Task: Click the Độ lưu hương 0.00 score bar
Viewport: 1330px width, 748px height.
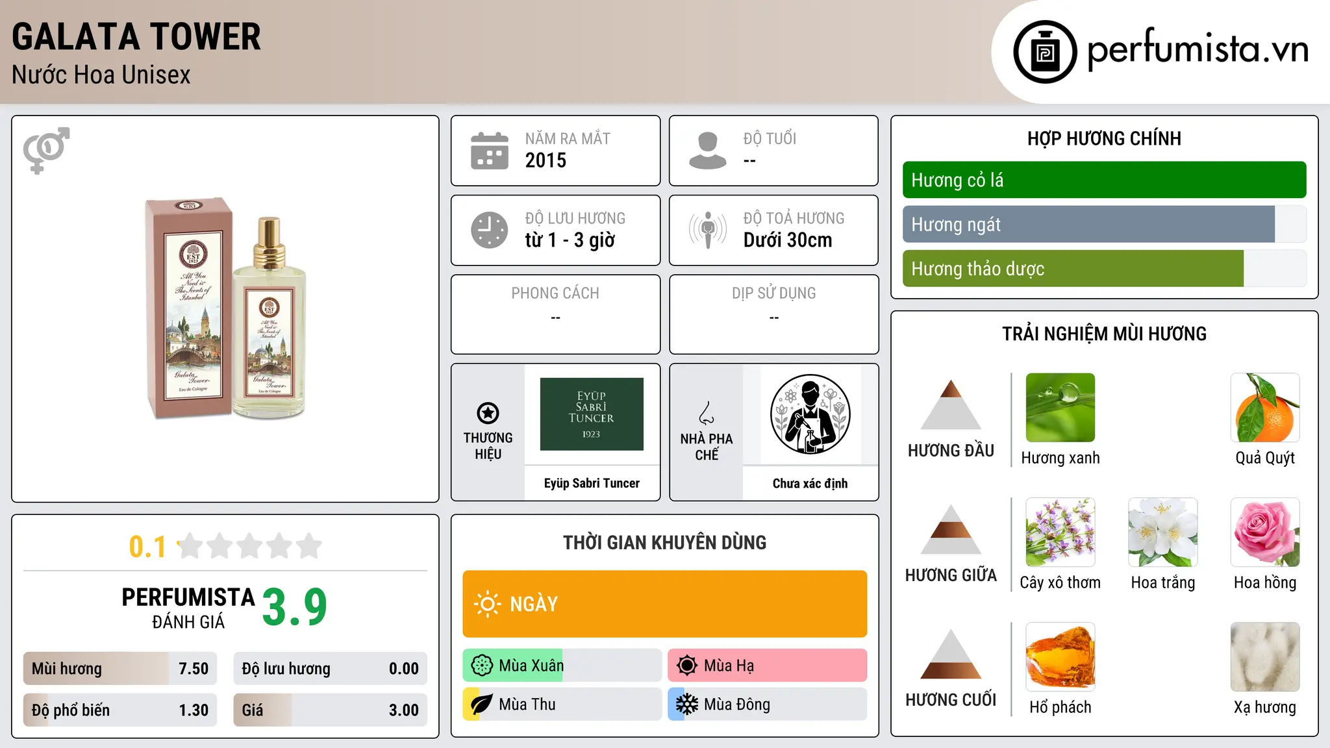Action: click(331, 668)
